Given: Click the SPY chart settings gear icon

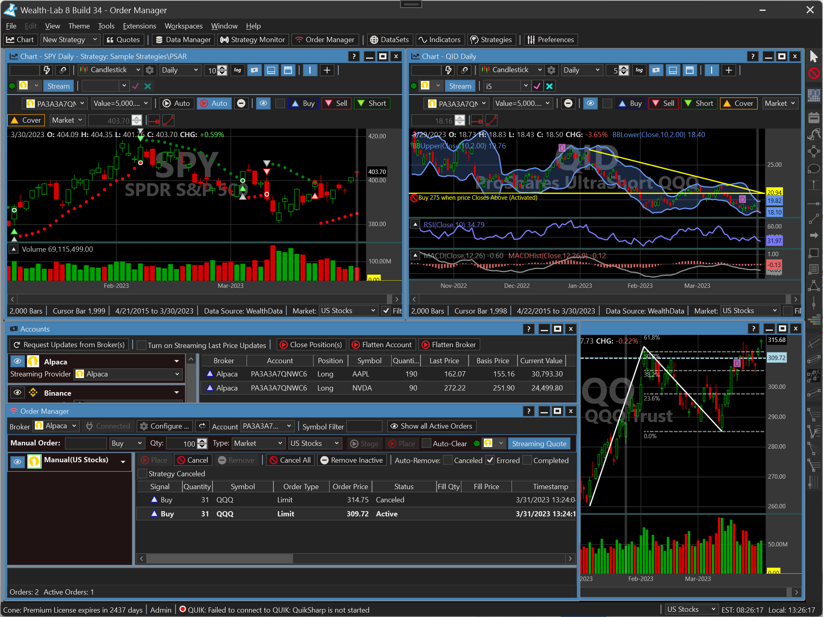Looking at the screenshot, I should point(150,70).
